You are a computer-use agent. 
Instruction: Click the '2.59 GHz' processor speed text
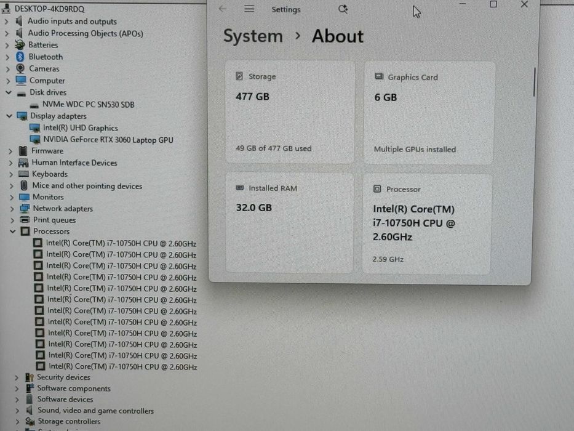pyautogui.click(x=388, y=259)
